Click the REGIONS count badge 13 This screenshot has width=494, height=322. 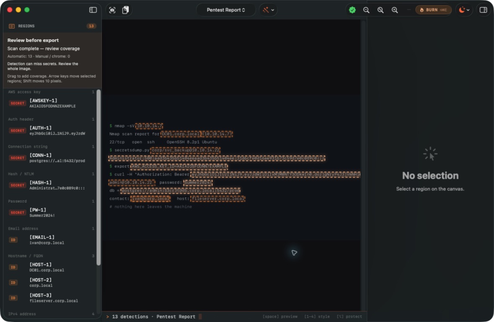pyautogui.click(x=91, y=26)
